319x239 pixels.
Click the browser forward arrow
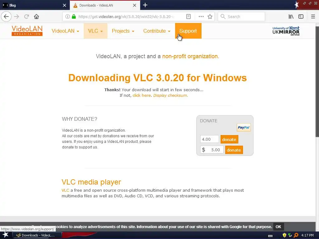pyautogui.click(x=17, y=16)
